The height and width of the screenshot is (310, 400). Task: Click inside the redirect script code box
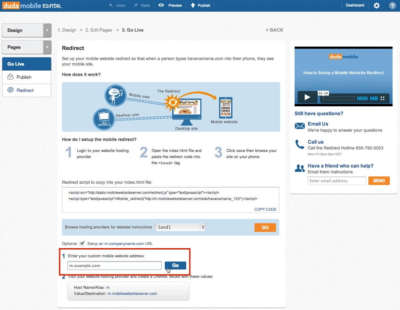click(170, 200)
